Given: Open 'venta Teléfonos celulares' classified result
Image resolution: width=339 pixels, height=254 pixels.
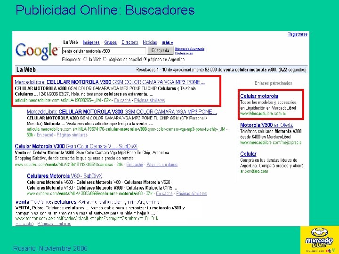Looking at the screenshot, I should click(x=88, y=202).
